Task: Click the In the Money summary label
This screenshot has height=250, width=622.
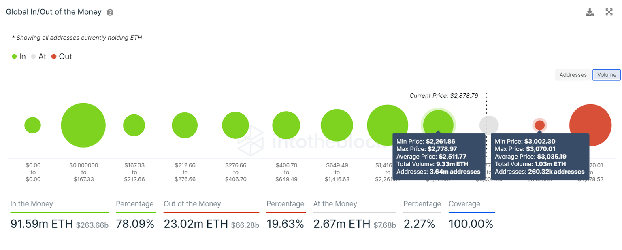Action: tap(32, 204)
